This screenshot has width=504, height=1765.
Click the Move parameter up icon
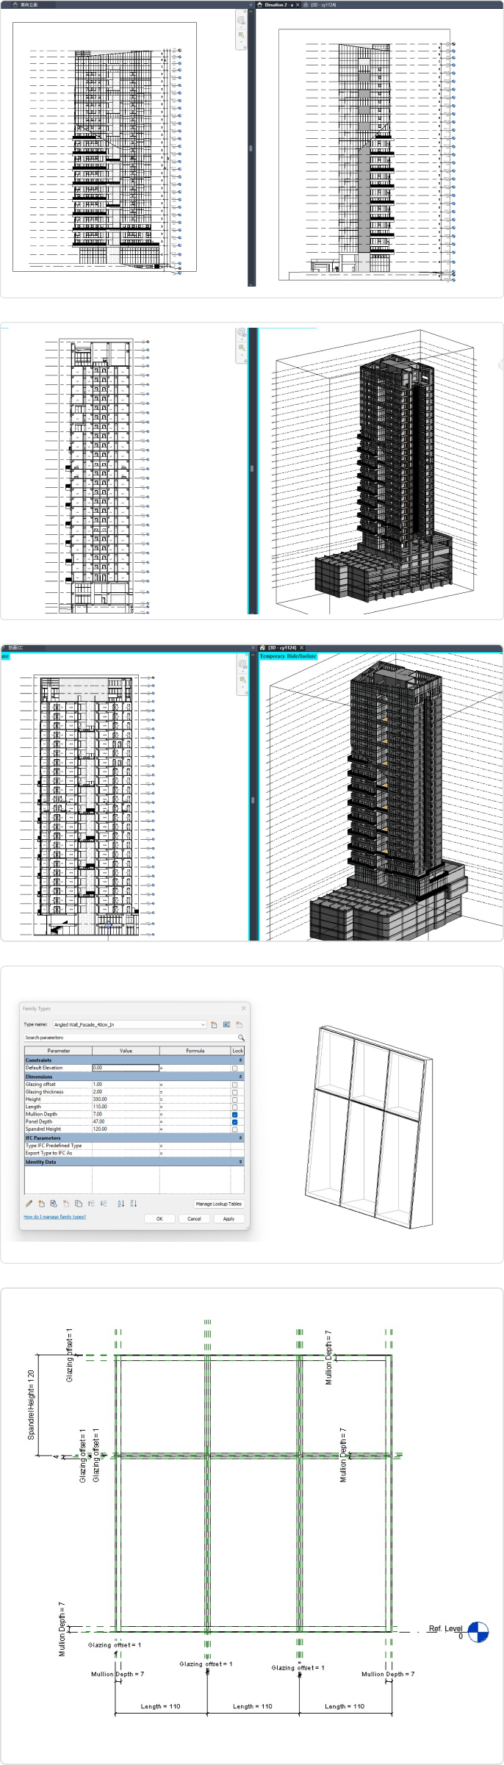(91, 1204)
